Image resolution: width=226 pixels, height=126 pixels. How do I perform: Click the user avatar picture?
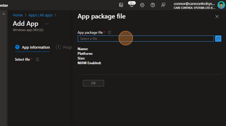click(x=221, y=5)
